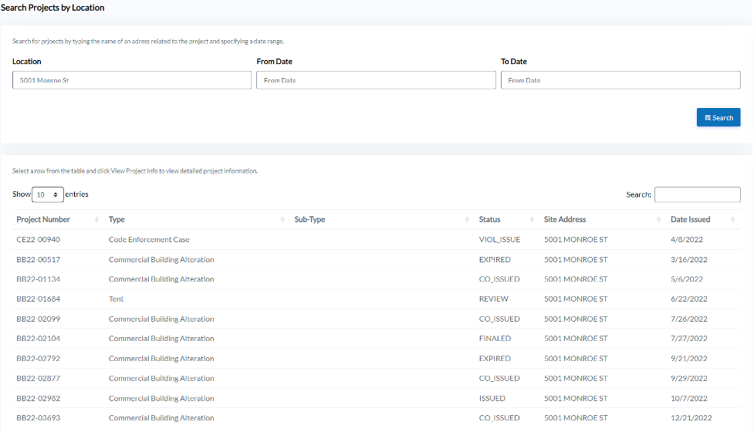The width and height of the screenshot is (754, 432).
Task: Click the blue Search button
Action: 718,117
